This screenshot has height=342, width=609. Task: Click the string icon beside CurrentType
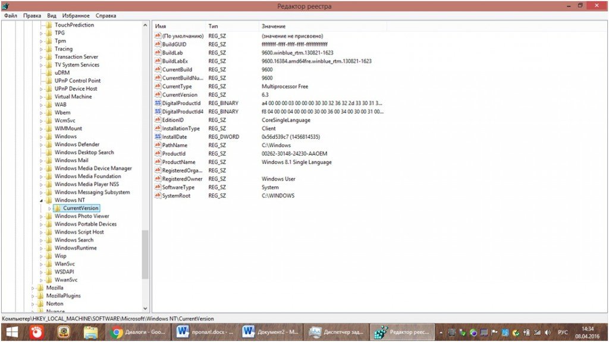point(158,86)
